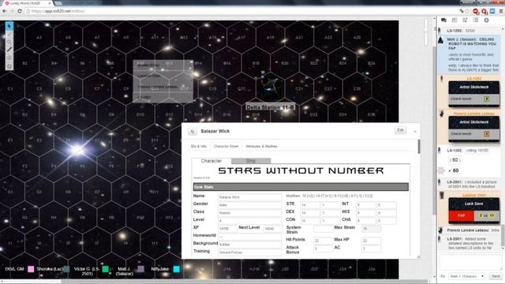Open the 'As' speaker dropdown in chat

(x=466, y=276)
